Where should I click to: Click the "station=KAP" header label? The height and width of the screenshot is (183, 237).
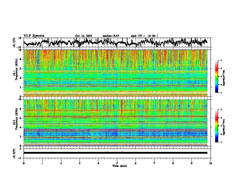pyautogui.click(x=111, y=36)
